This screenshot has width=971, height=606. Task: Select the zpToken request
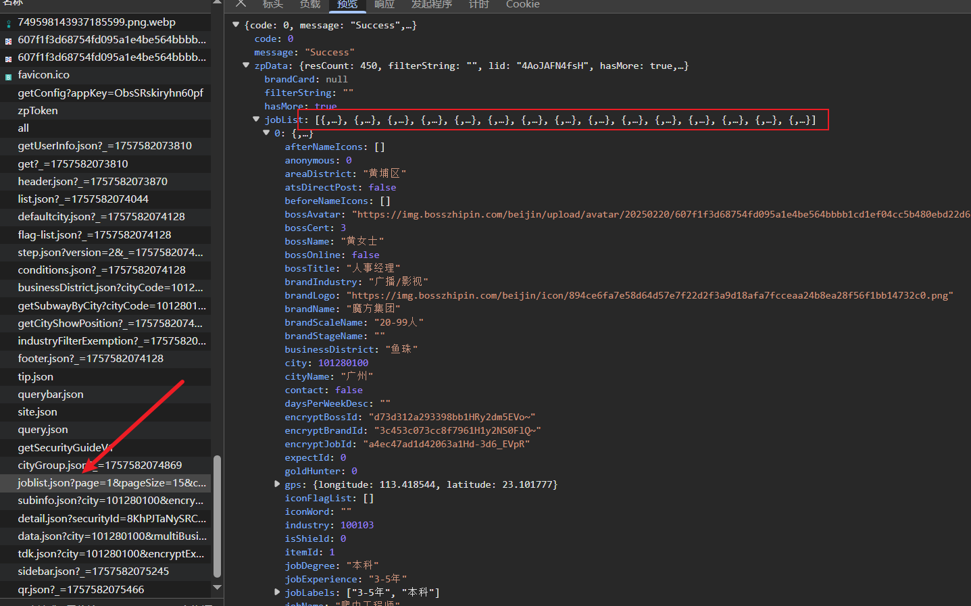tap(105, 111)
